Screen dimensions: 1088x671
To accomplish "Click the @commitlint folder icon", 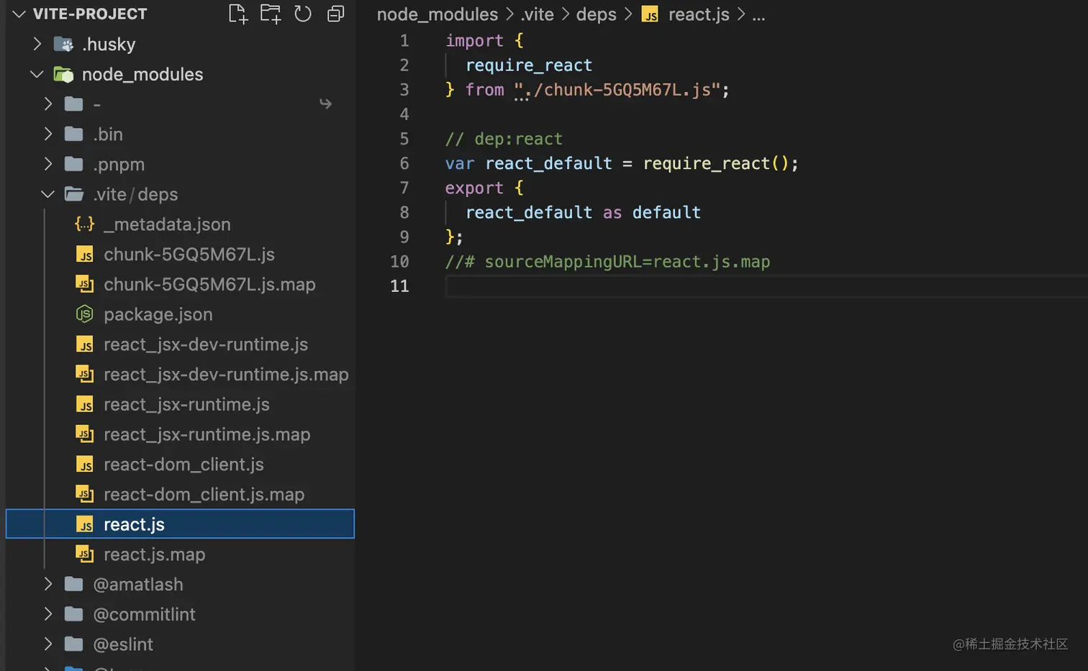I will [x=73, y=614].
